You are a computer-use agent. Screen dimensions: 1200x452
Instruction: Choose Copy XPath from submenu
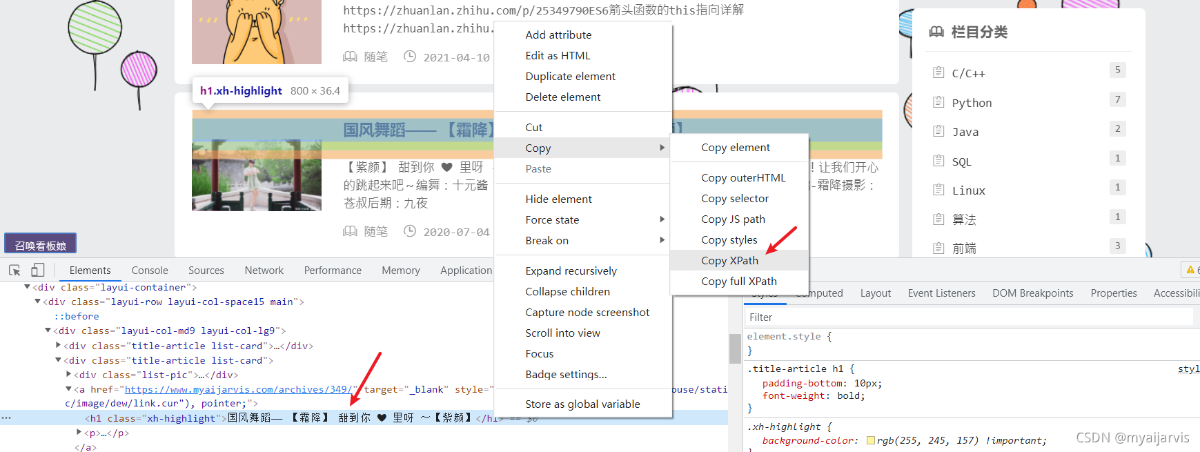tap(739, 260)
